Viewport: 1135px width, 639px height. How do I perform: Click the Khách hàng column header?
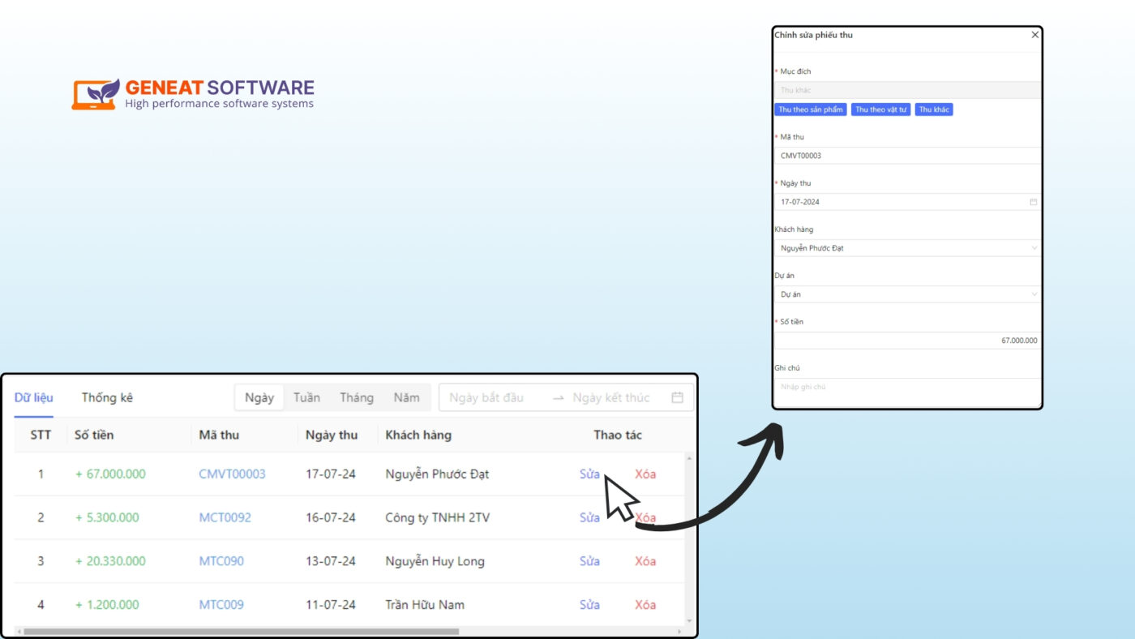[x=418, y=435]
